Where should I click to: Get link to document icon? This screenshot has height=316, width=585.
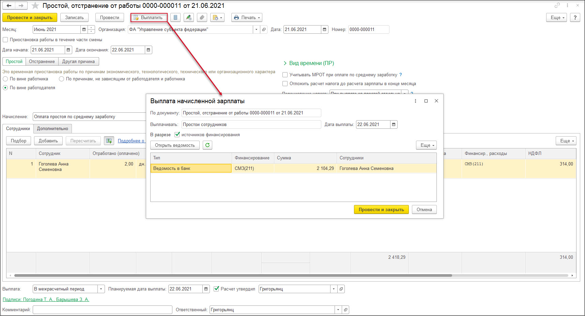point(557,5)
